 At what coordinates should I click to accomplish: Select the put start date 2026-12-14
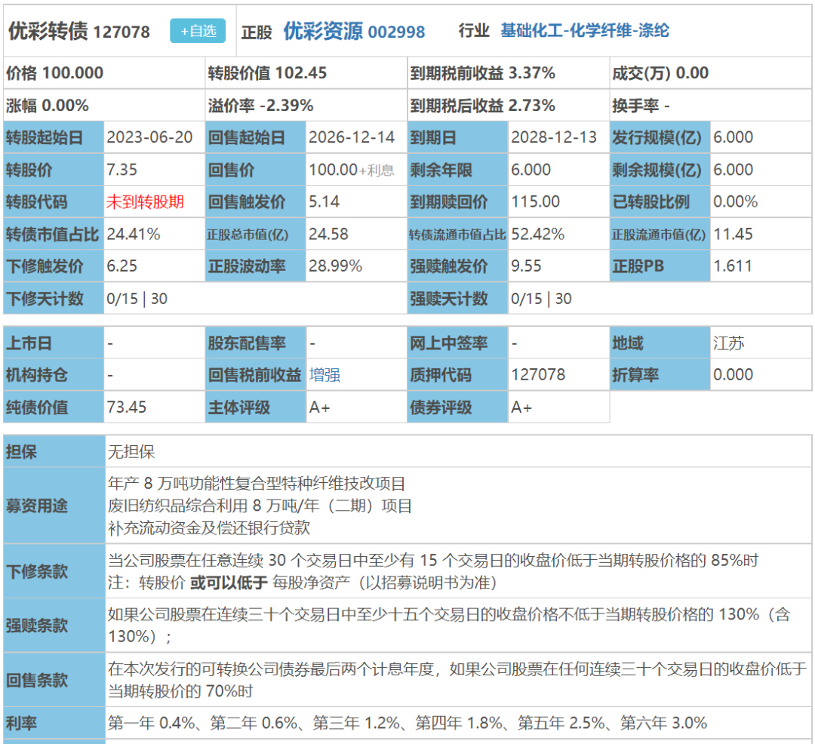tap(352, 137)
